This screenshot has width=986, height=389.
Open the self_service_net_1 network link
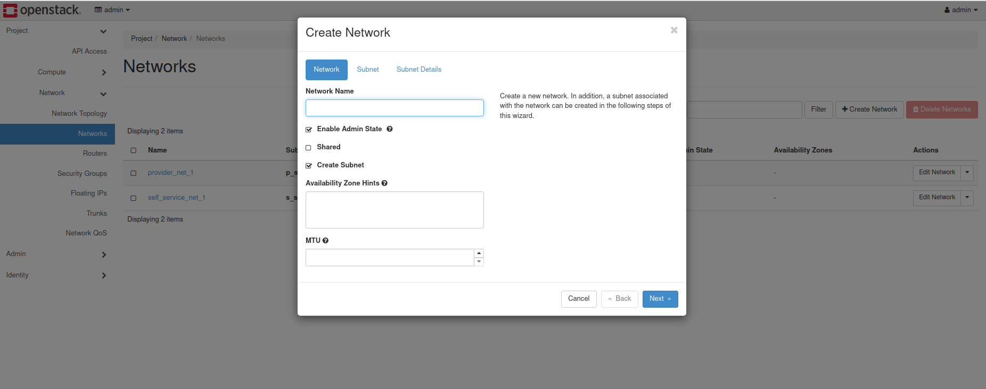(x=177, y=198)
